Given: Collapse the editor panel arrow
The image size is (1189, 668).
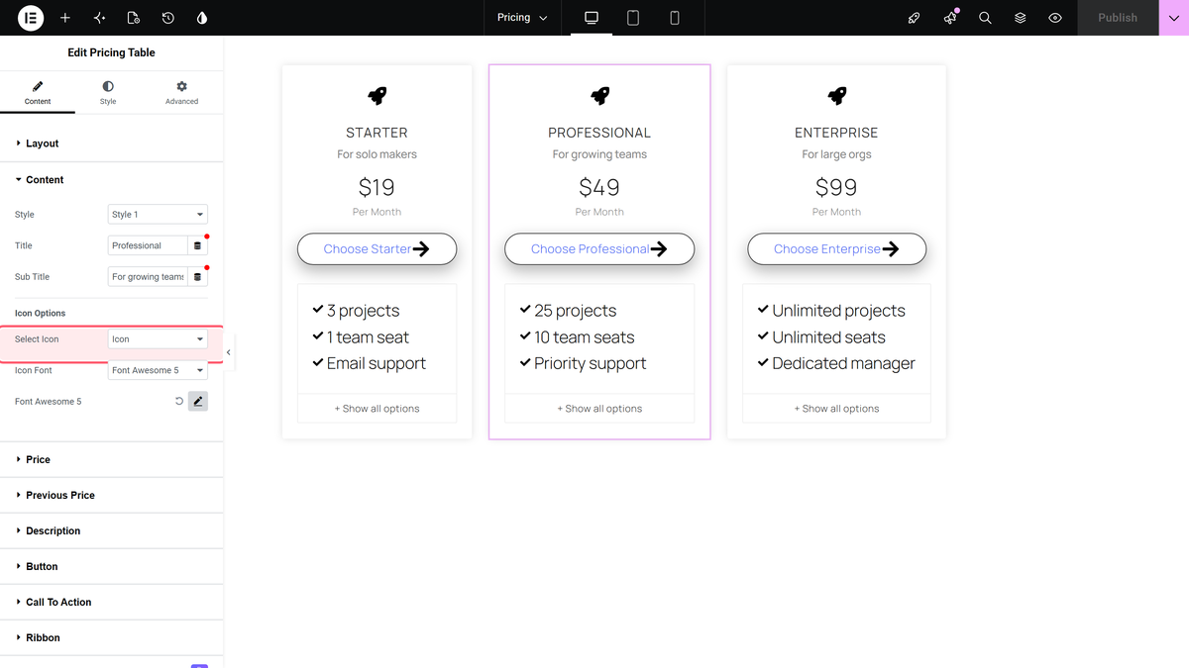Looking at the screenshot, I should [x=229, y=352].
